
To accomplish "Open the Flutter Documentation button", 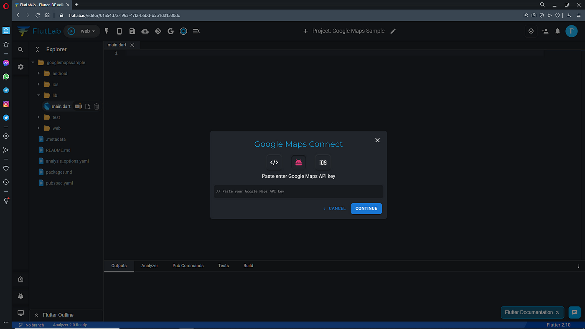I will click(532, 312).
